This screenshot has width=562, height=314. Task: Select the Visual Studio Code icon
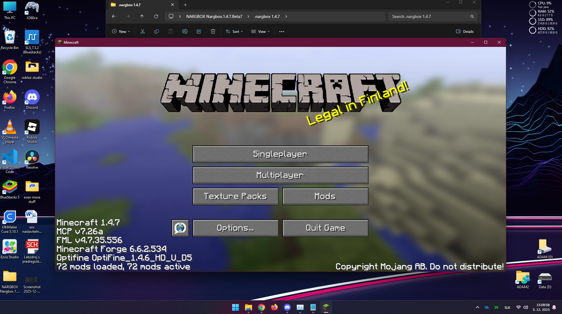coord(10,162)
